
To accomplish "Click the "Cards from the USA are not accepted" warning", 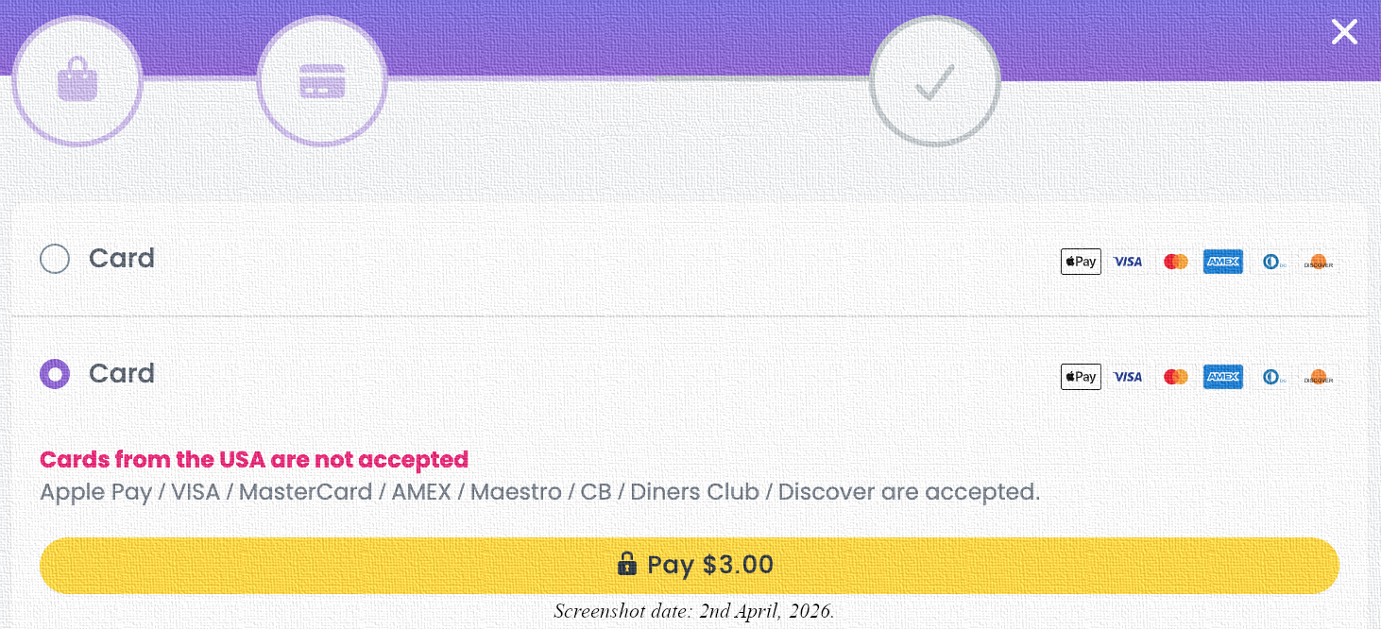I will coord(254,460).
